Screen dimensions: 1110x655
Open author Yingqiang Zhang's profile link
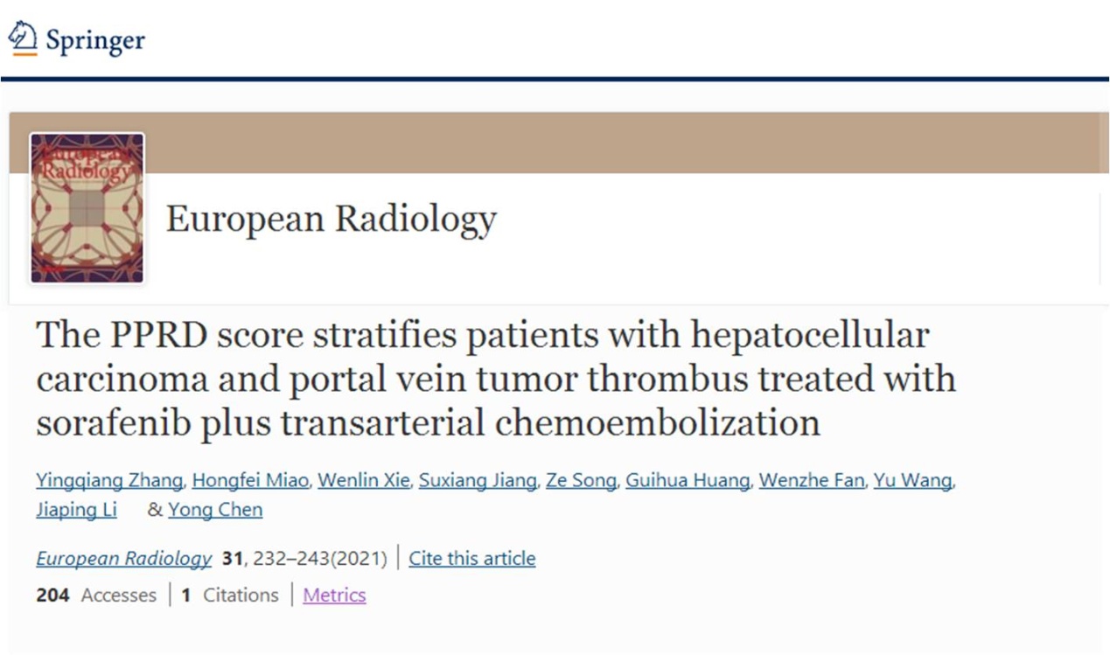tap(109, 480)
